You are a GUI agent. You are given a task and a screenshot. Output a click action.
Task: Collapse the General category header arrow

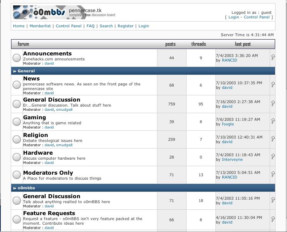click(x=15, y=71)
